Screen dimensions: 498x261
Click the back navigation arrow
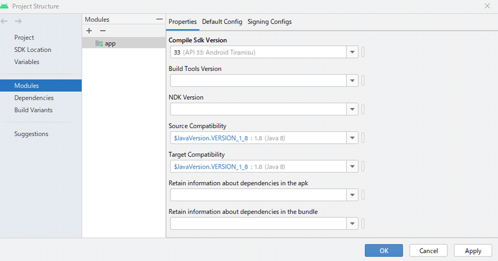pyautogui.click(x=4, y=21)
